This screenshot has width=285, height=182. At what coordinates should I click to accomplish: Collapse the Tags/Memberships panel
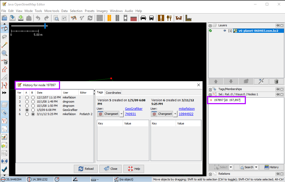click(x=210, y=89)
